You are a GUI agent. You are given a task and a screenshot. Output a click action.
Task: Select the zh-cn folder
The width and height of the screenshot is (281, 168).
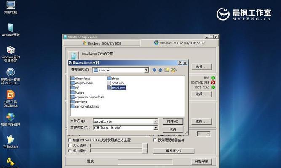[x=113, y=79]
